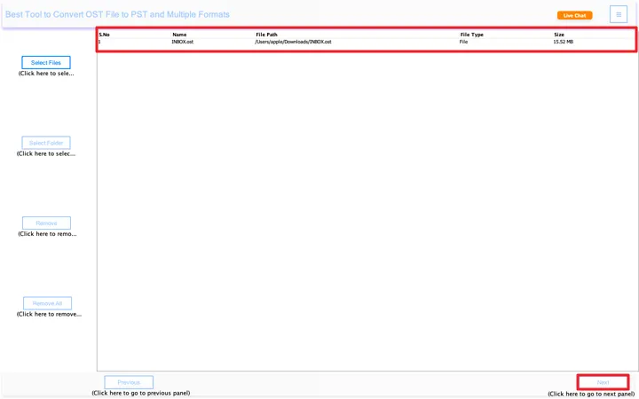Select the File Type column header
This screenshot has height=399, width=639.
(x=471, y=35)
